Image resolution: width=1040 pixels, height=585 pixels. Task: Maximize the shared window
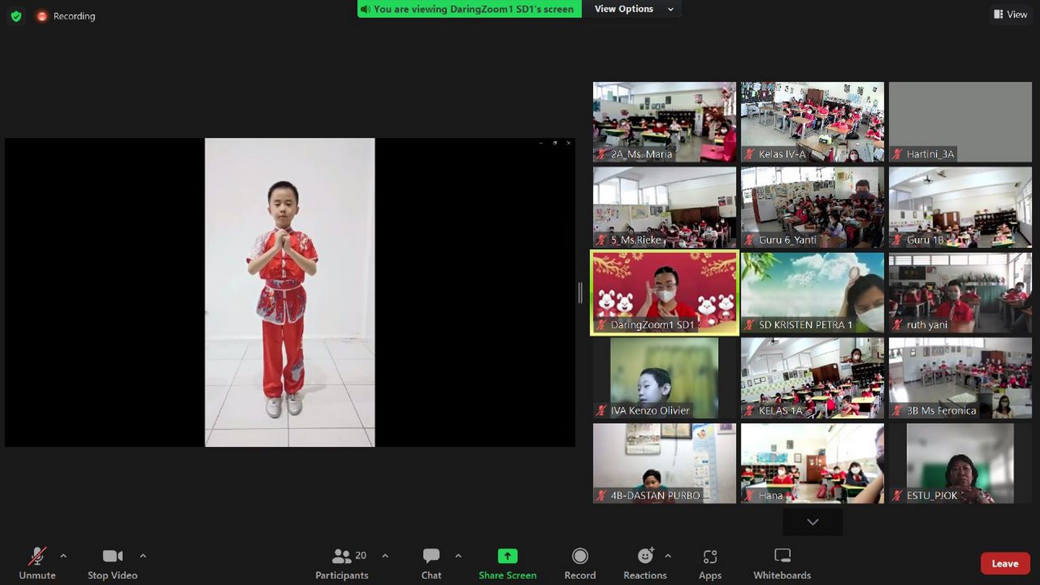pyautogui.click(x=555, y=143)
